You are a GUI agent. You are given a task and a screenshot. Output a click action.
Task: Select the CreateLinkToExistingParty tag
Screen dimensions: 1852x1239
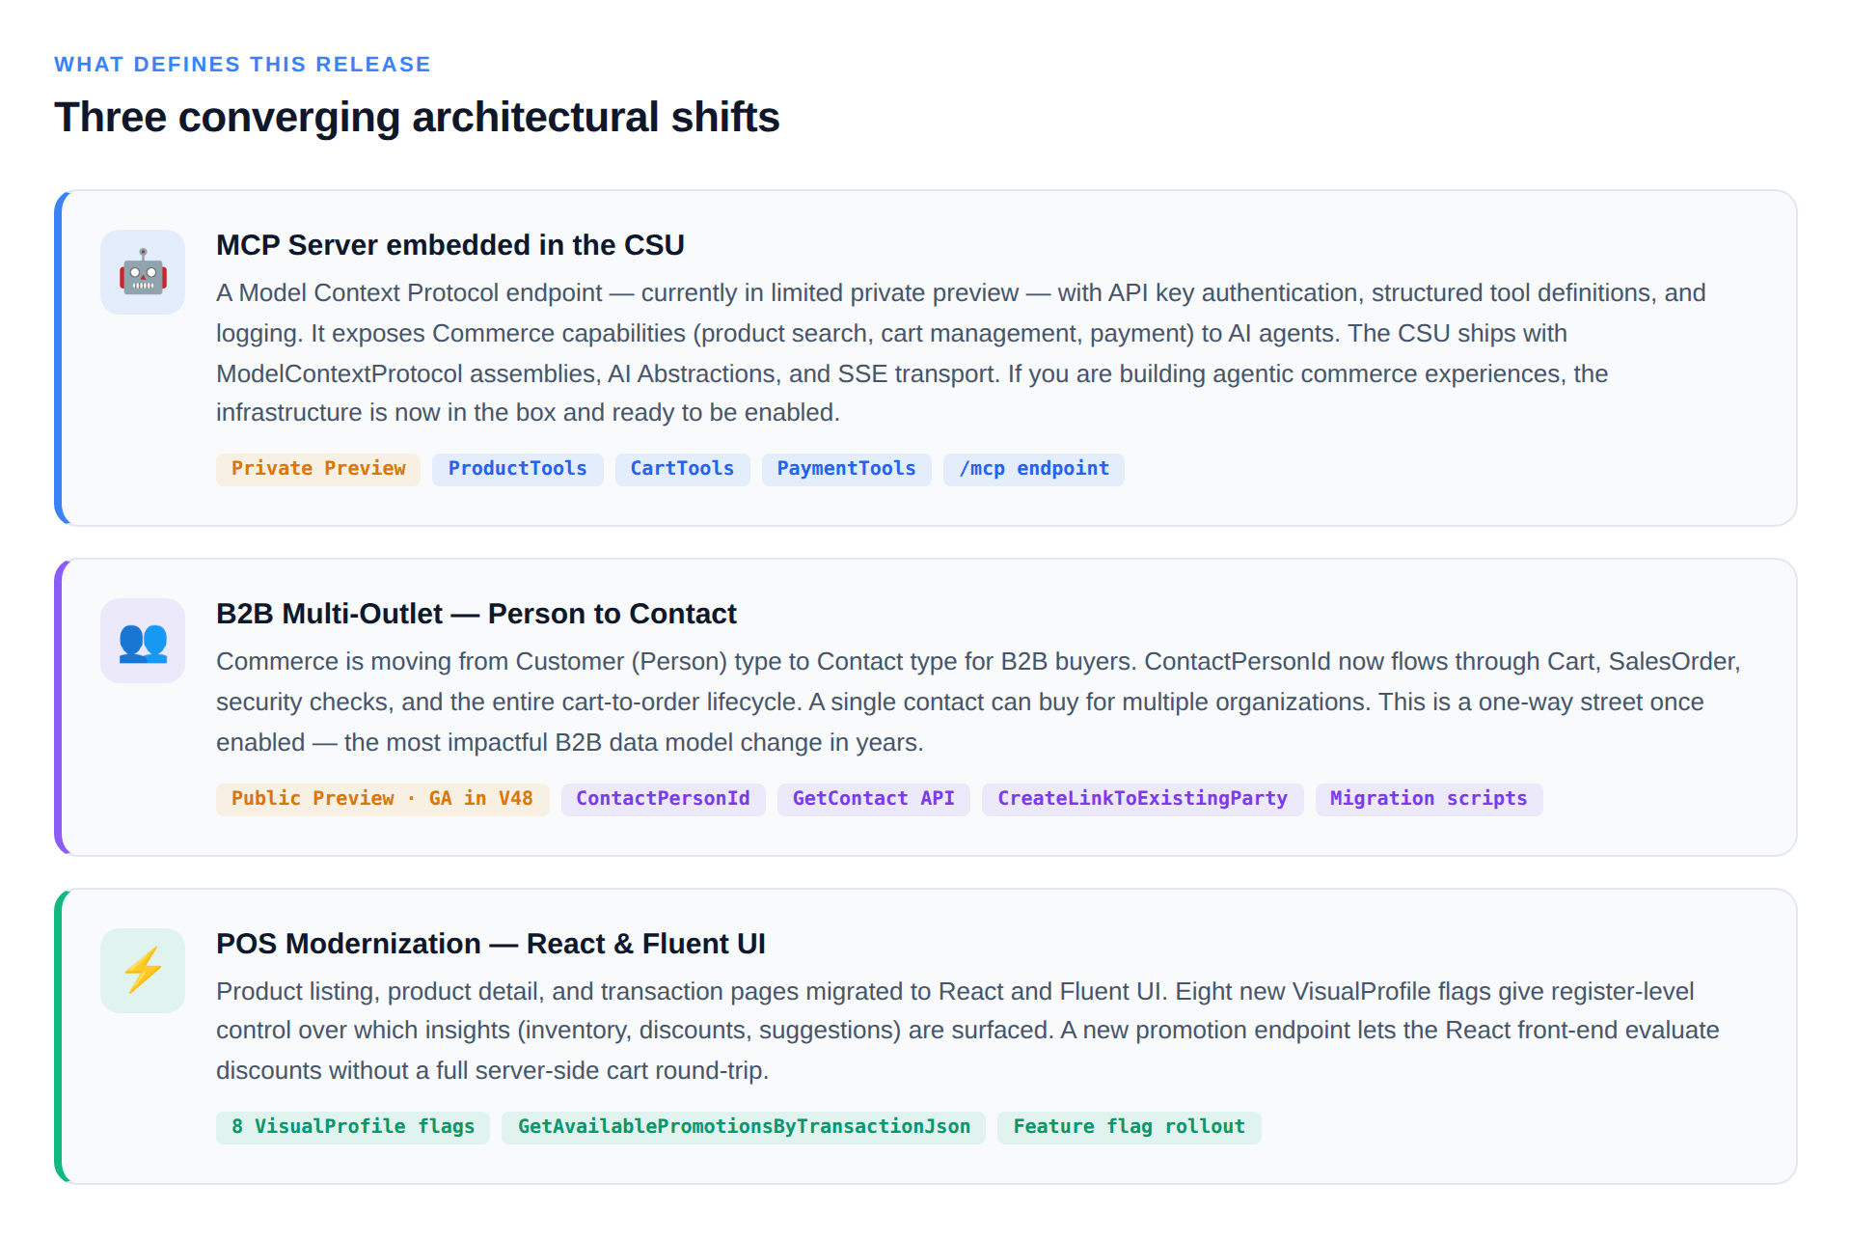click(1143, 799)
